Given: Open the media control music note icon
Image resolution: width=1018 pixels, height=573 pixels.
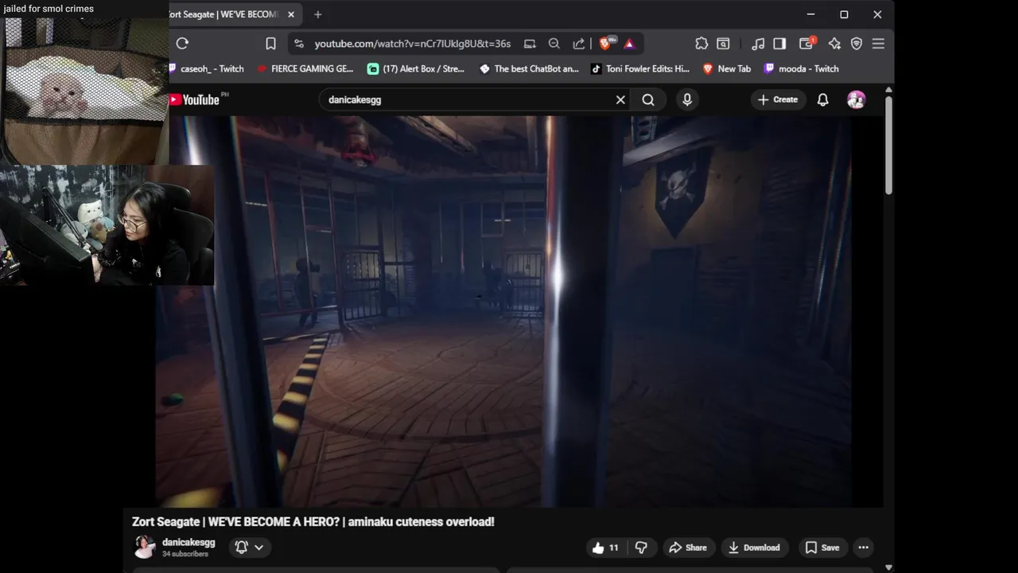Looking at the screenshot, I should coord(758,44).
